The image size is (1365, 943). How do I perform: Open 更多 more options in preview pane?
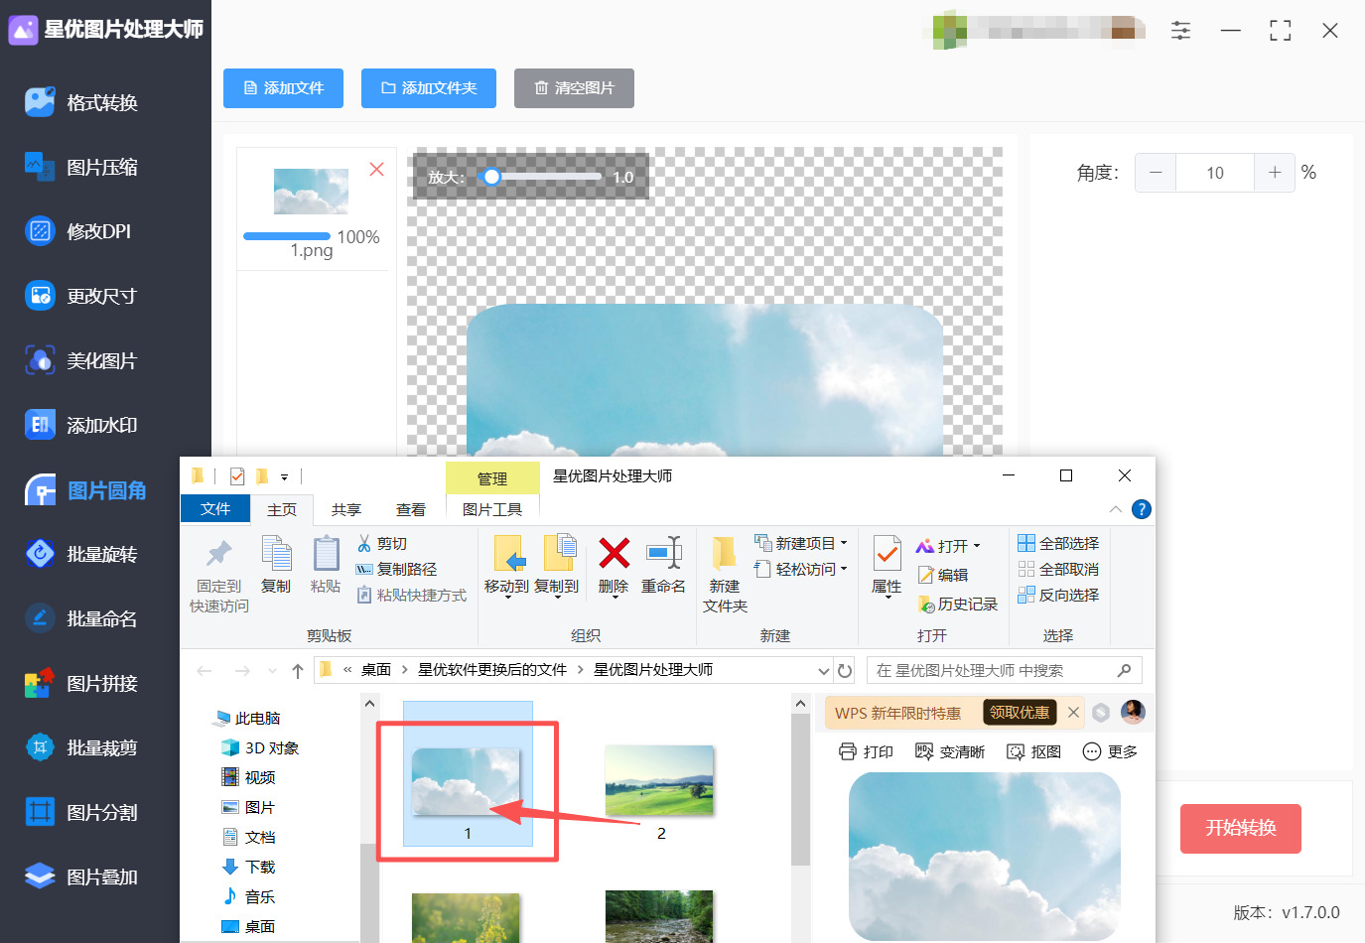(x=1110, y=751)
